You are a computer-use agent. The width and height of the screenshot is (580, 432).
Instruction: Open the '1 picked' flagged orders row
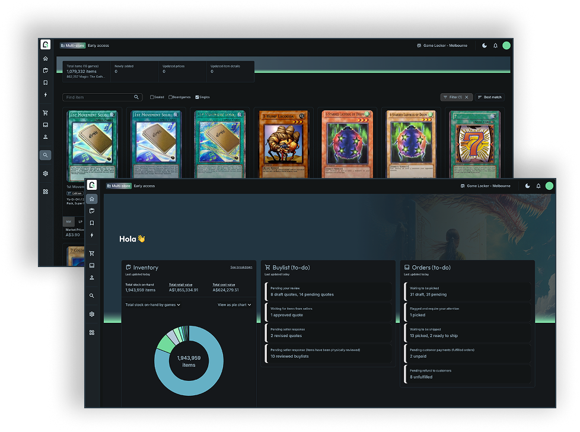pyautogui.click(x=467, y=312)
